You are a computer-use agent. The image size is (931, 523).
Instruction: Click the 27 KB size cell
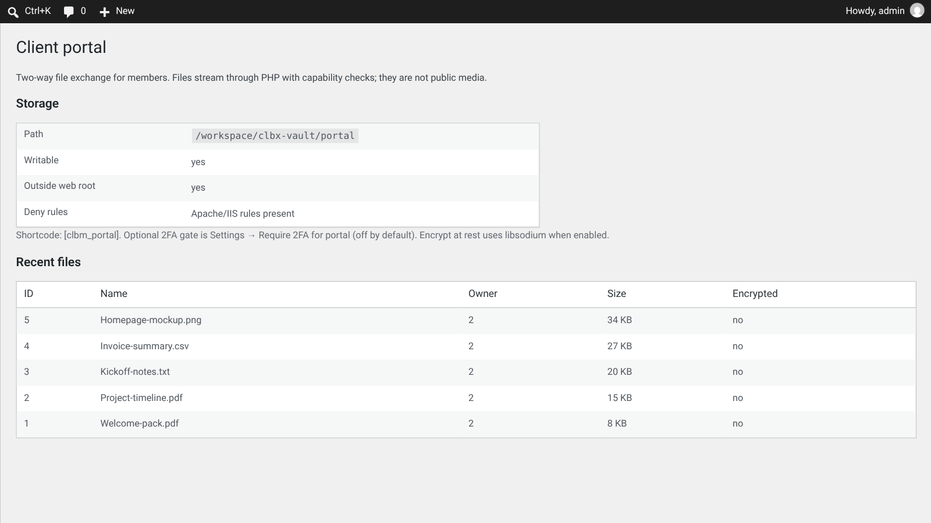coord(620,346)
